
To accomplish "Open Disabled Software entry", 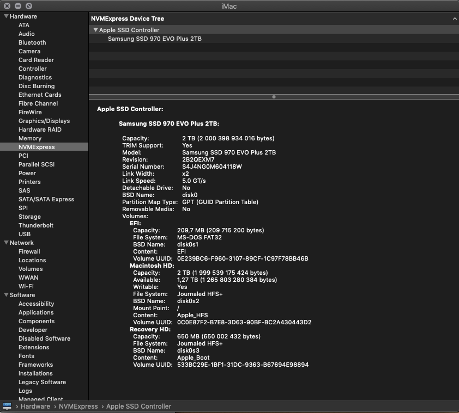I will (45, 338).
